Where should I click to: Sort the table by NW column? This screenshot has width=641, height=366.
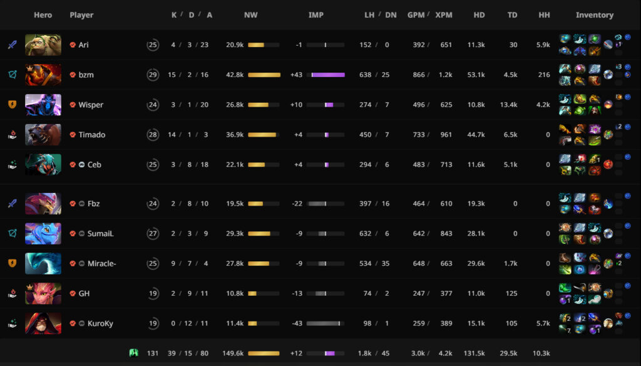(250, 15)
